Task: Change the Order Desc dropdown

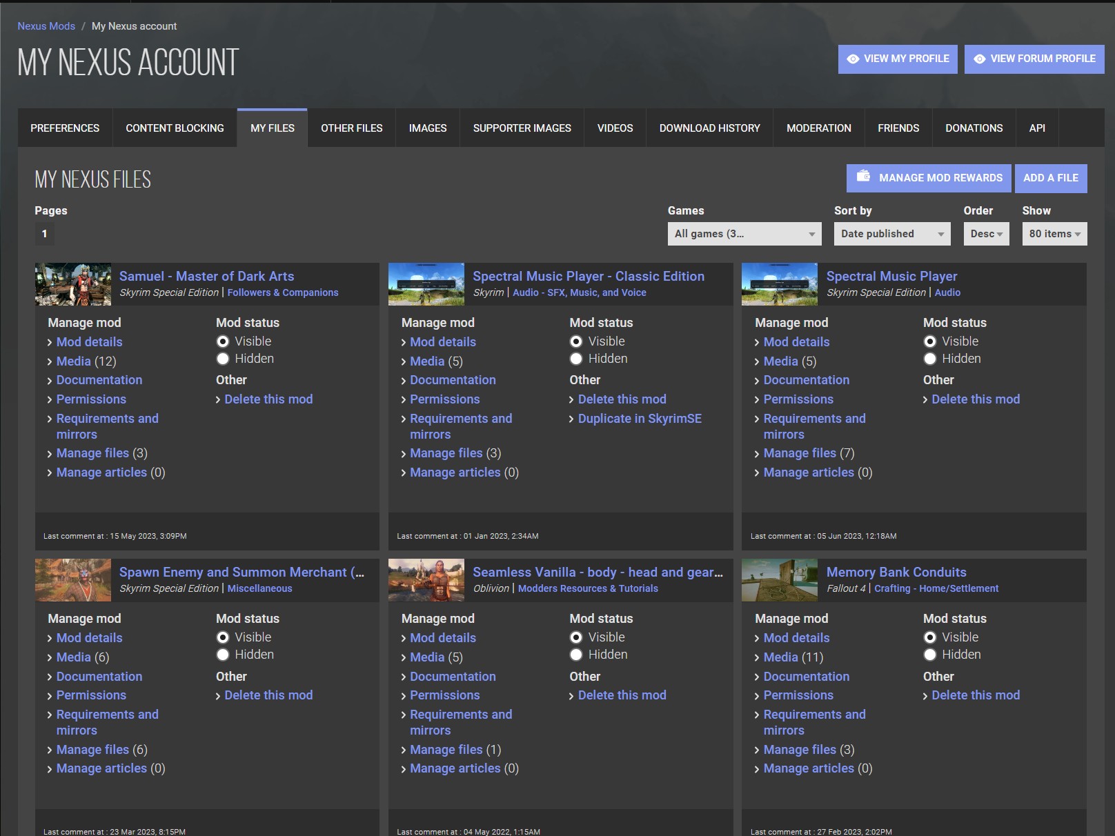Action: [x=986, y=234]
